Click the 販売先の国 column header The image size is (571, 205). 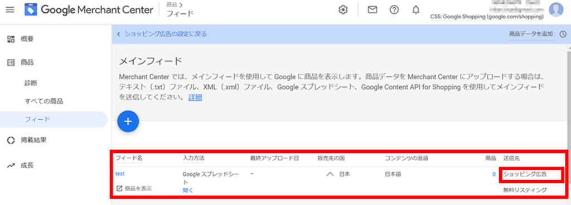(x=331, y=158)
